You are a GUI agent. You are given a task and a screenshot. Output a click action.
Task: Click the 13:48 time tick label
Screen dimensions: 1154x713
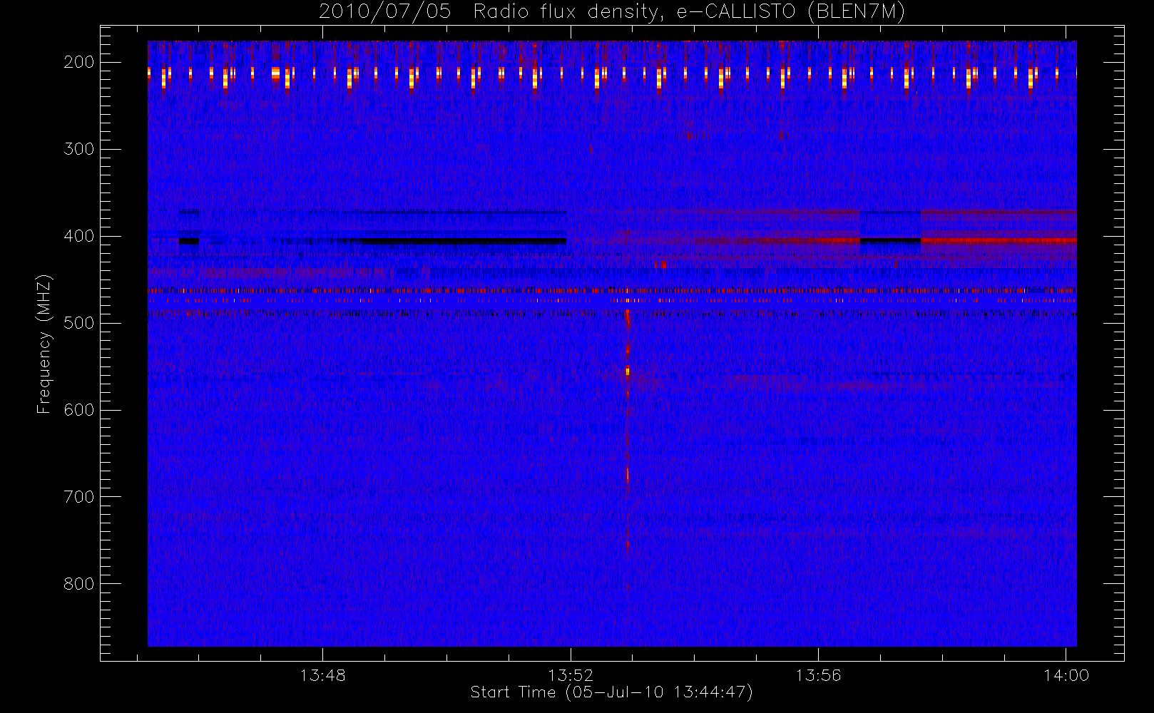pyautogui.click(x=322, y=675)
